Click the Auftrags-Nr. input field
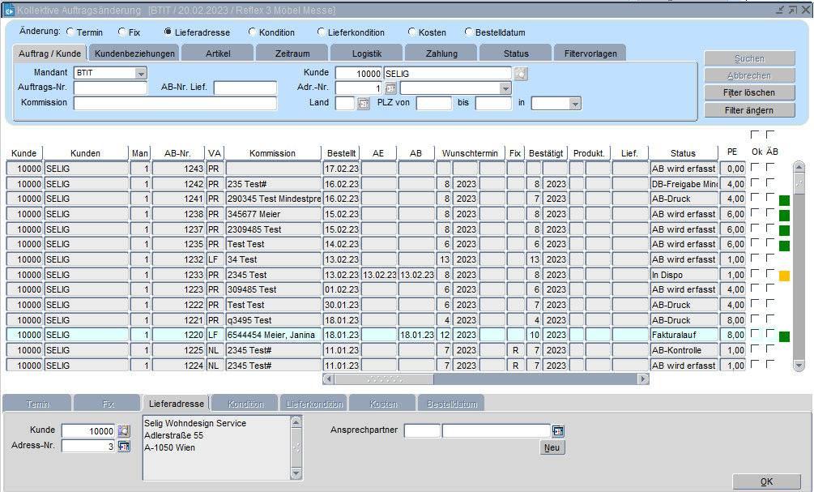 (110, 88)
